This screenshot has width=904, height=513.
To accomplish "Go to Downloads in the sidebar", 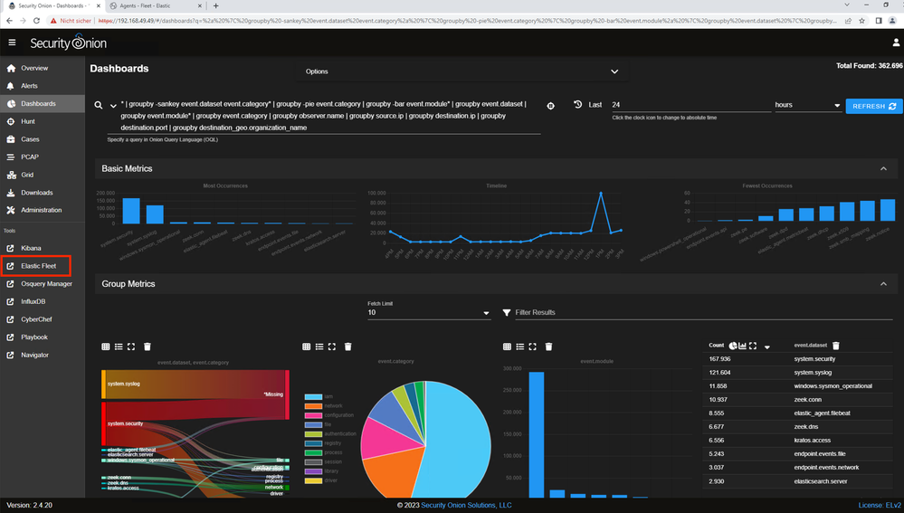I will tap(43, 193).
